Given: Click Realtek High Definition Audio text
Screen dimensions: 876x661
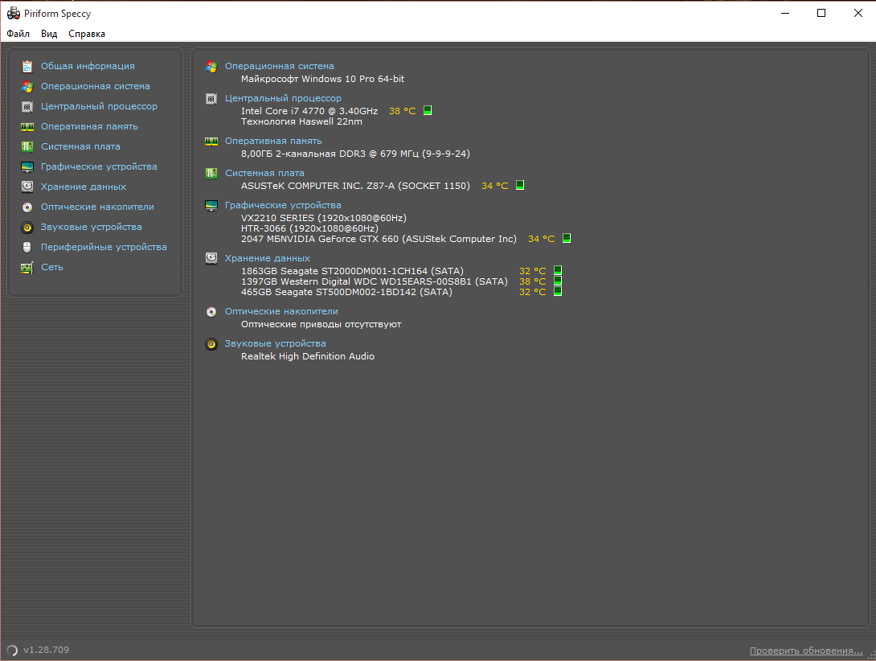Looking at the screenshot, I should point(307,356).
